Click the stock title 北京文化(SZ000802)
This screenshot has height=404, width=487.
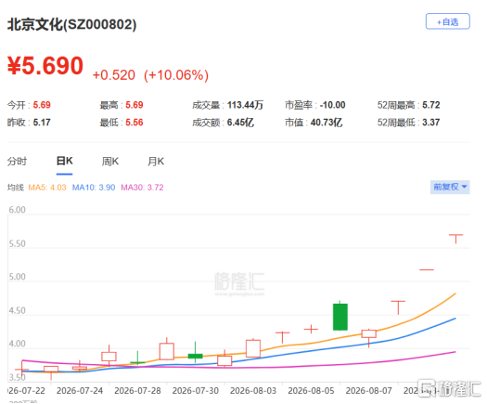(71, 24)
